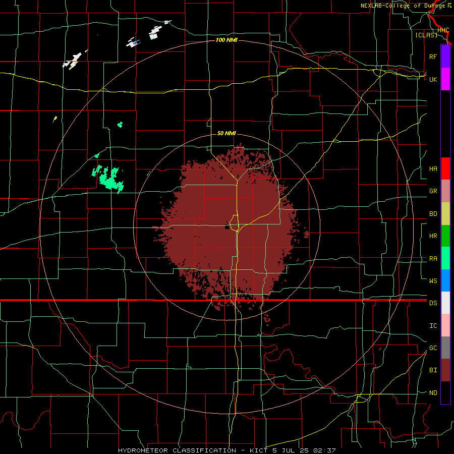The height and width of the screenshot is (454, 454).
Task: Click the DS white legend swatch
Action: click(x=445, y=303)
